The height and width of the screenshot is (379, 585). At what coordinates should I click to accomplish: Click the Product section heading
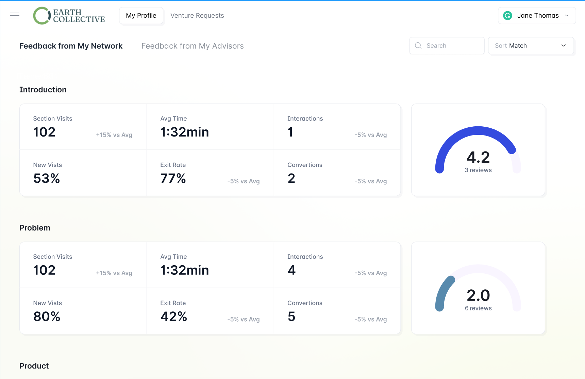point(34,366)
